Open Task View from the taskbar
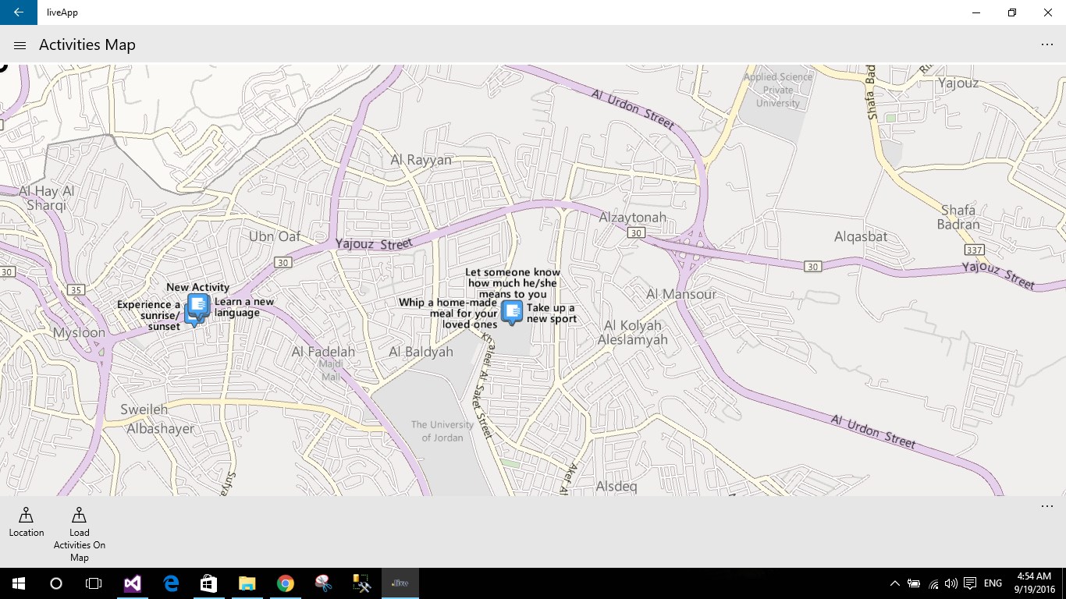This screenshot has width=1066, height=599. click(94, 583)
